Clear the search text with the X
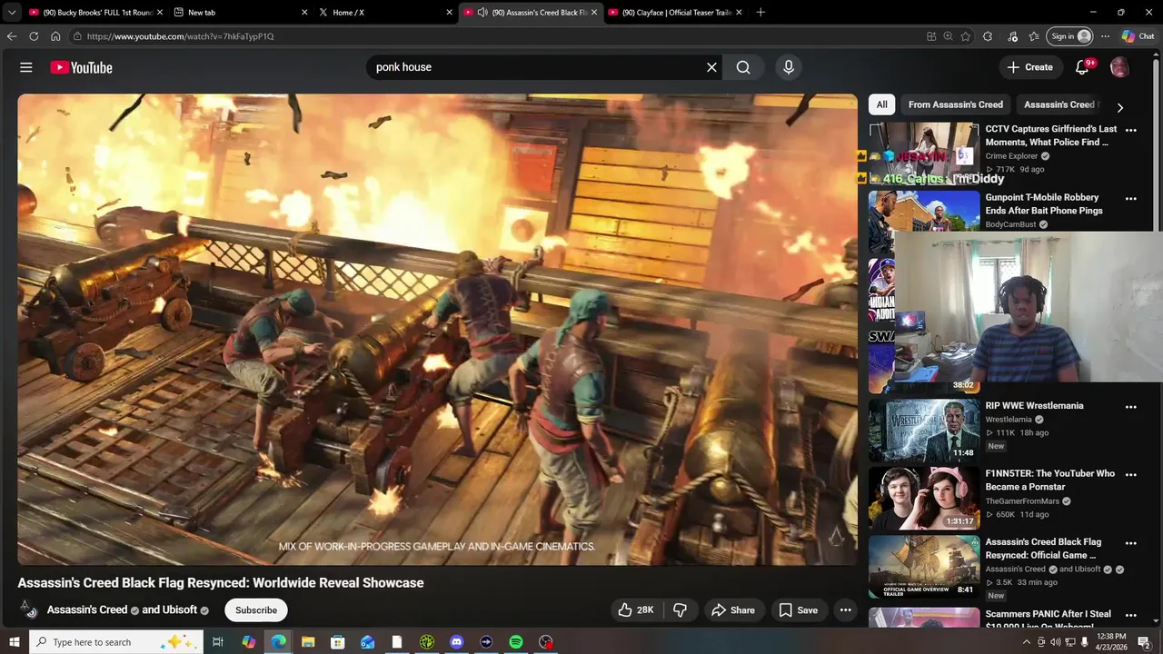The image size is (1163, 654). [711, 67]
